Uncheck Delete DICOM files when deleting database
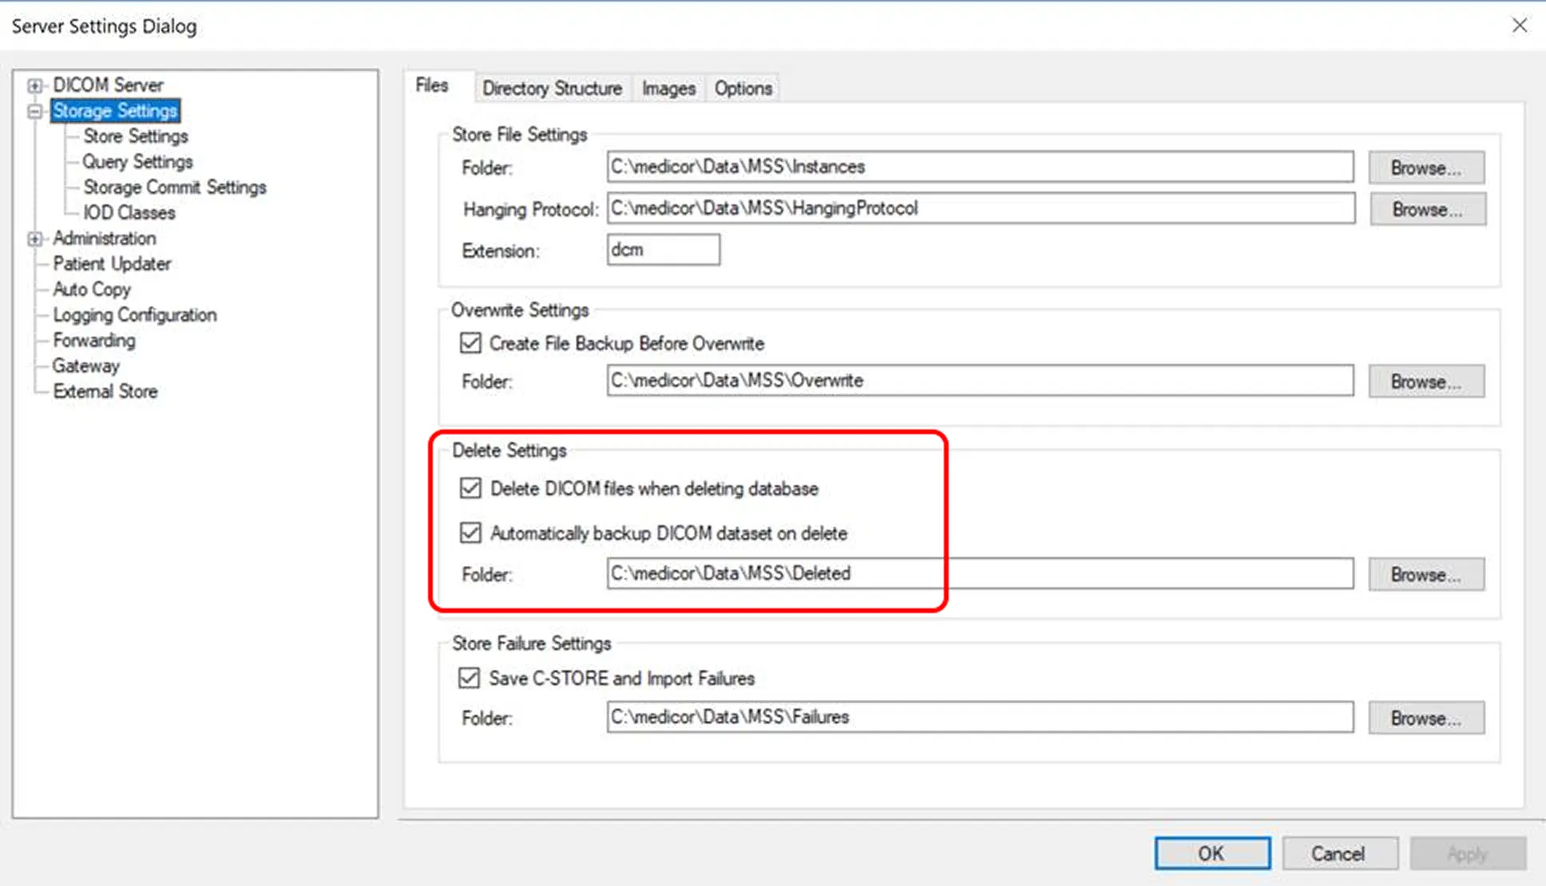The height and width of the screenshot is (886, 1546). click(x=470, y=488)
